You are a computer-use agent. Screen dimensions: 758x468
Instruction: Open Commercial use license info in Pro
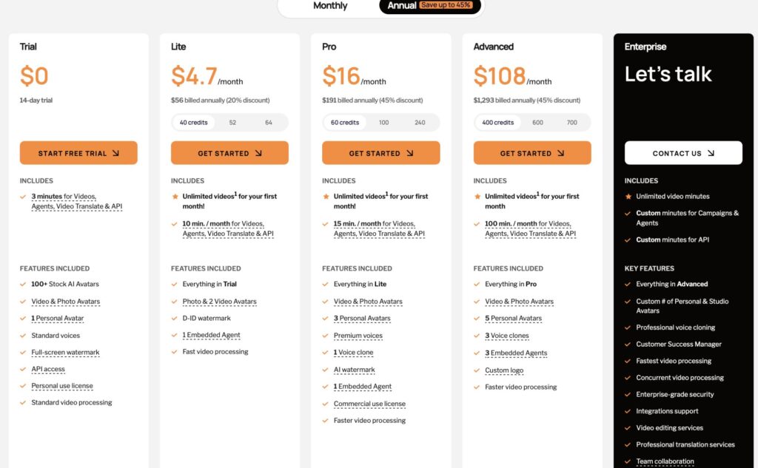[369, 404]
